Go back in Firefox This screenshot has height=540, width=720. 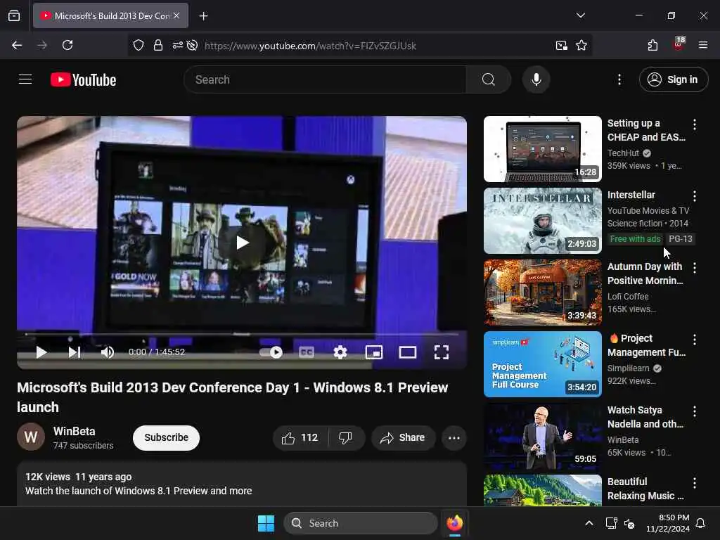tap(17, 45)
